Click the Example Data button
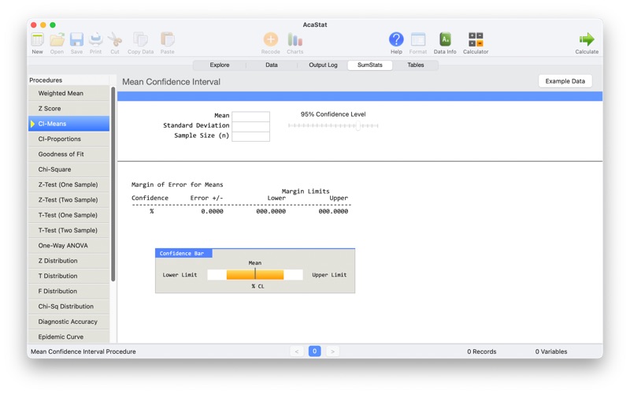The height and width of the screenshot is (394, 630). [x=565, y=81]
